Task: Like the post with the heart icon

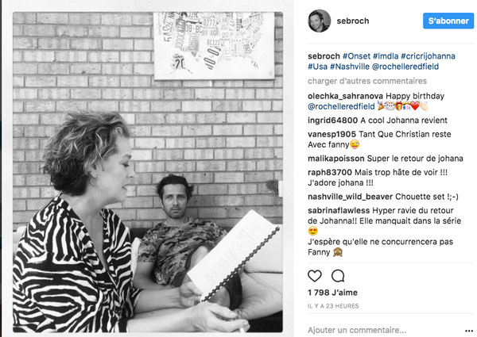Action: [315, 276]
